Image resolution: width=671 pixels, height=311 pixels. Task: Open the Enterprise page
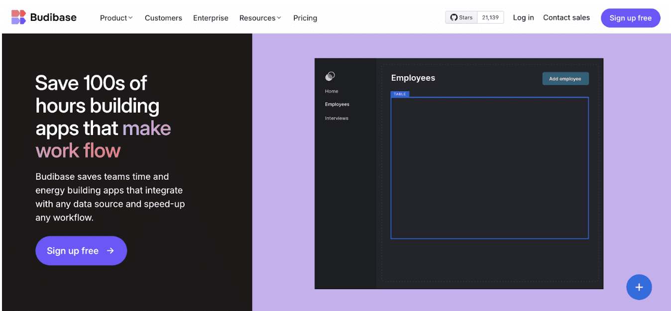tap(211, 18)
